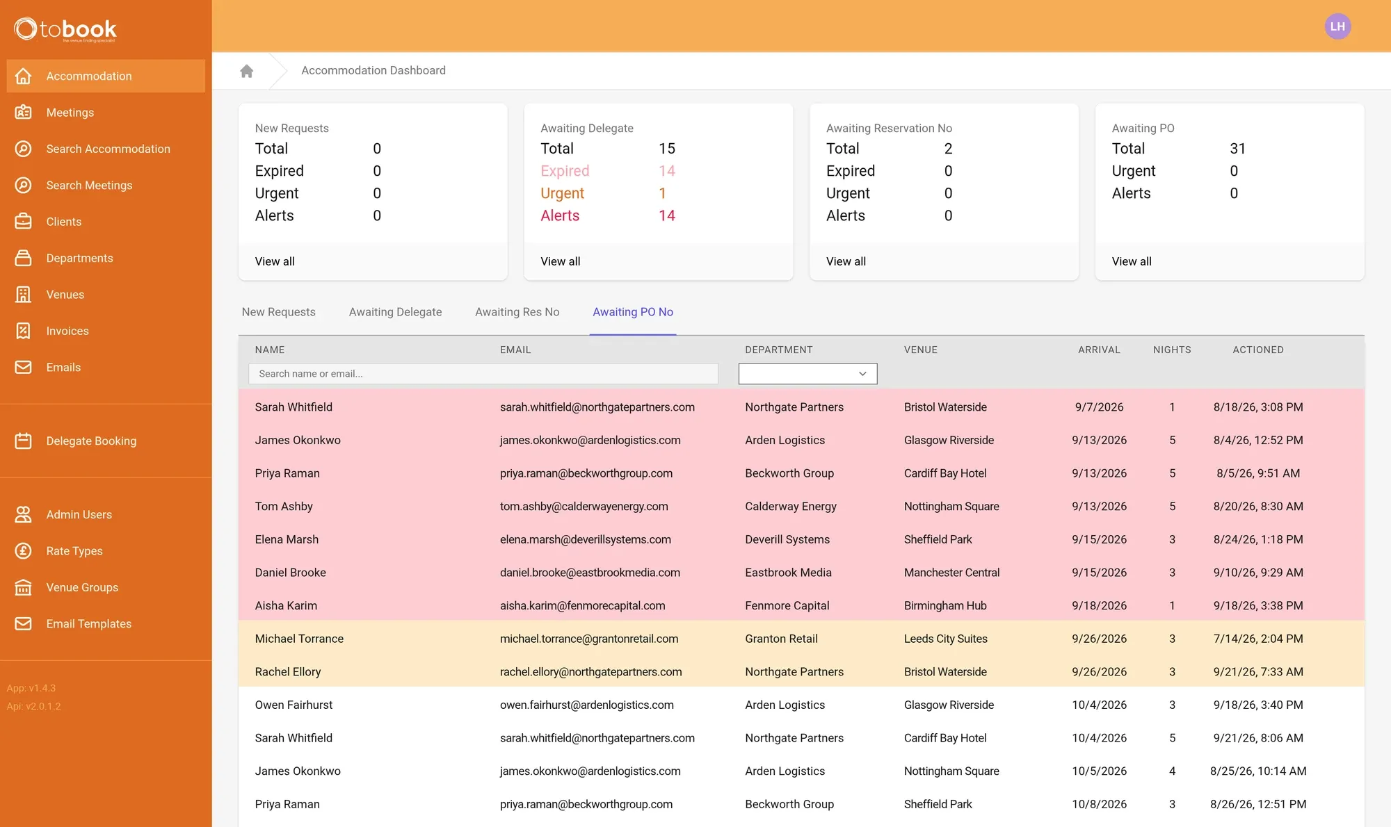The width and height of the screenshot is (1391, 827).
Task: Click the 7/14/26, 2:04 PM actioned cell
Action: click(x=1258, y=639)
